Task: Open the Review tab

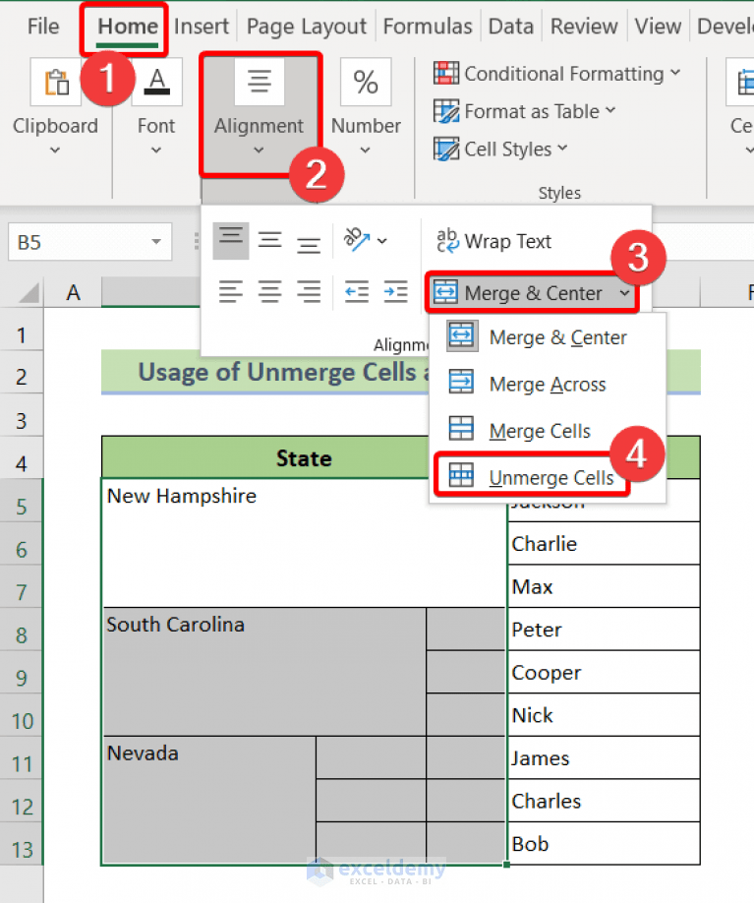Action: (x=583, y=27)
